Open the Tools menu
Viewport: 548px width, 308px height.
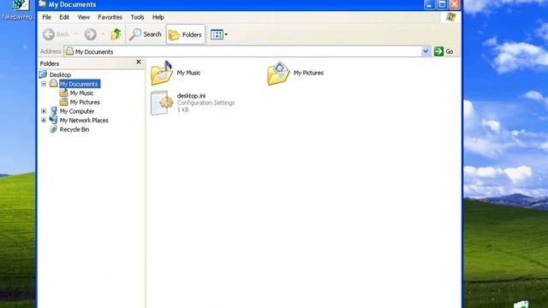pyautogui.click(x=137, y=17)
